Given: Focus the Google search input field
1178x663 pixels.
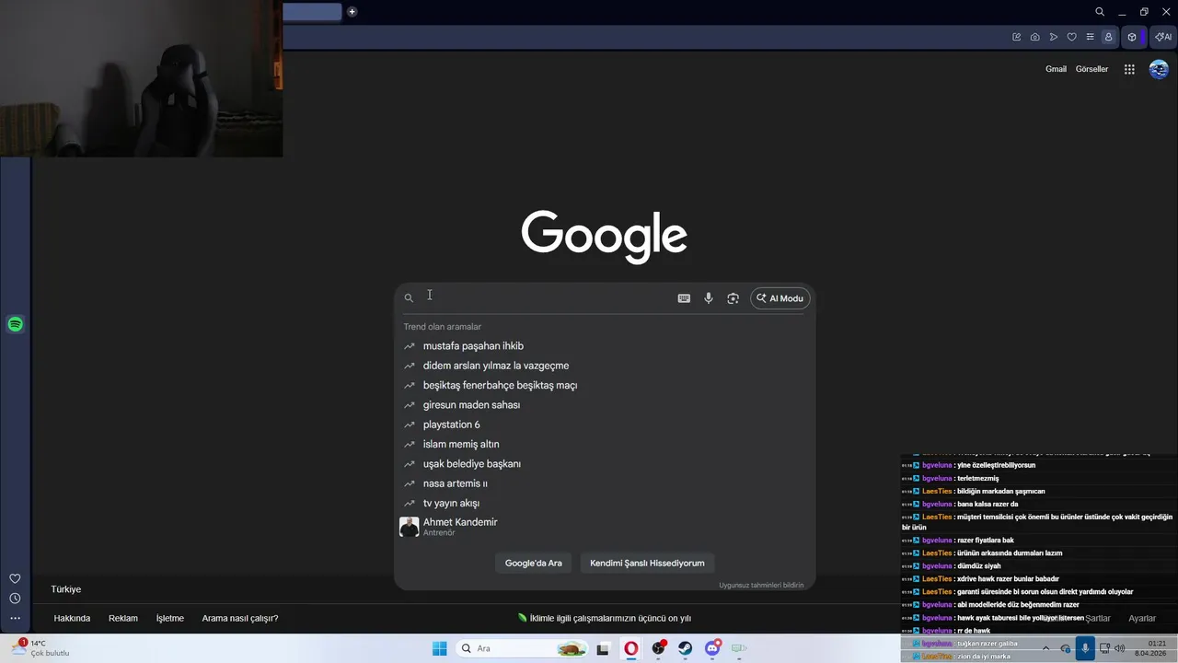Looking at the screenshot, I should pyautogui.click(x=543, y=298).
